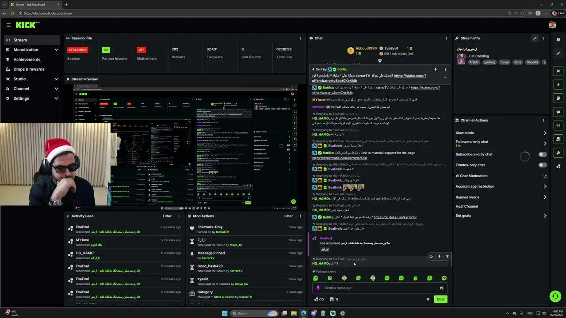Open Account age restriction options
566x318 pixels.
pyautogui.click(x=545, y=186)
